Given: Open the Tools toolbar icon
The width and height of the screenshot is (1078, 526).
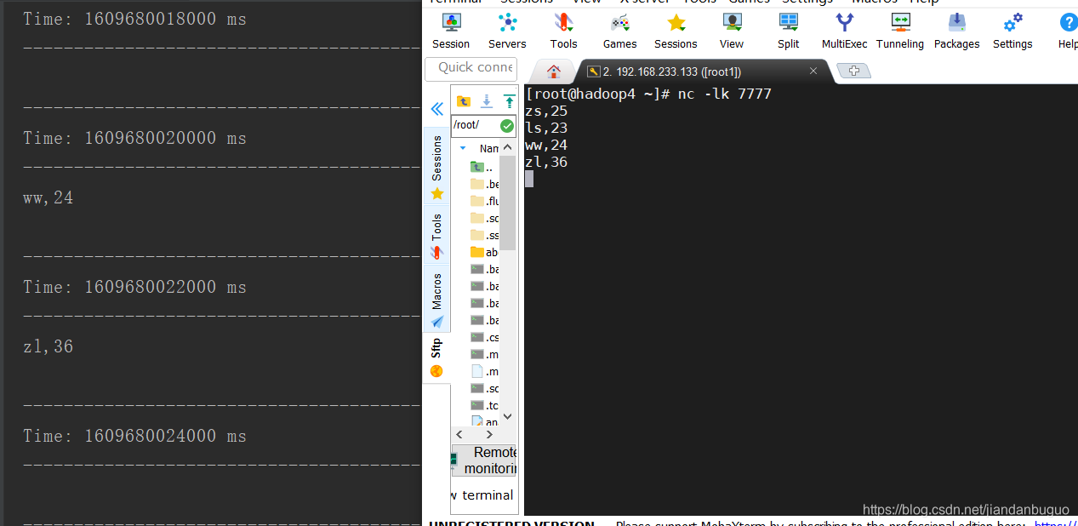Looking at the screenshot, I should 563,31.
